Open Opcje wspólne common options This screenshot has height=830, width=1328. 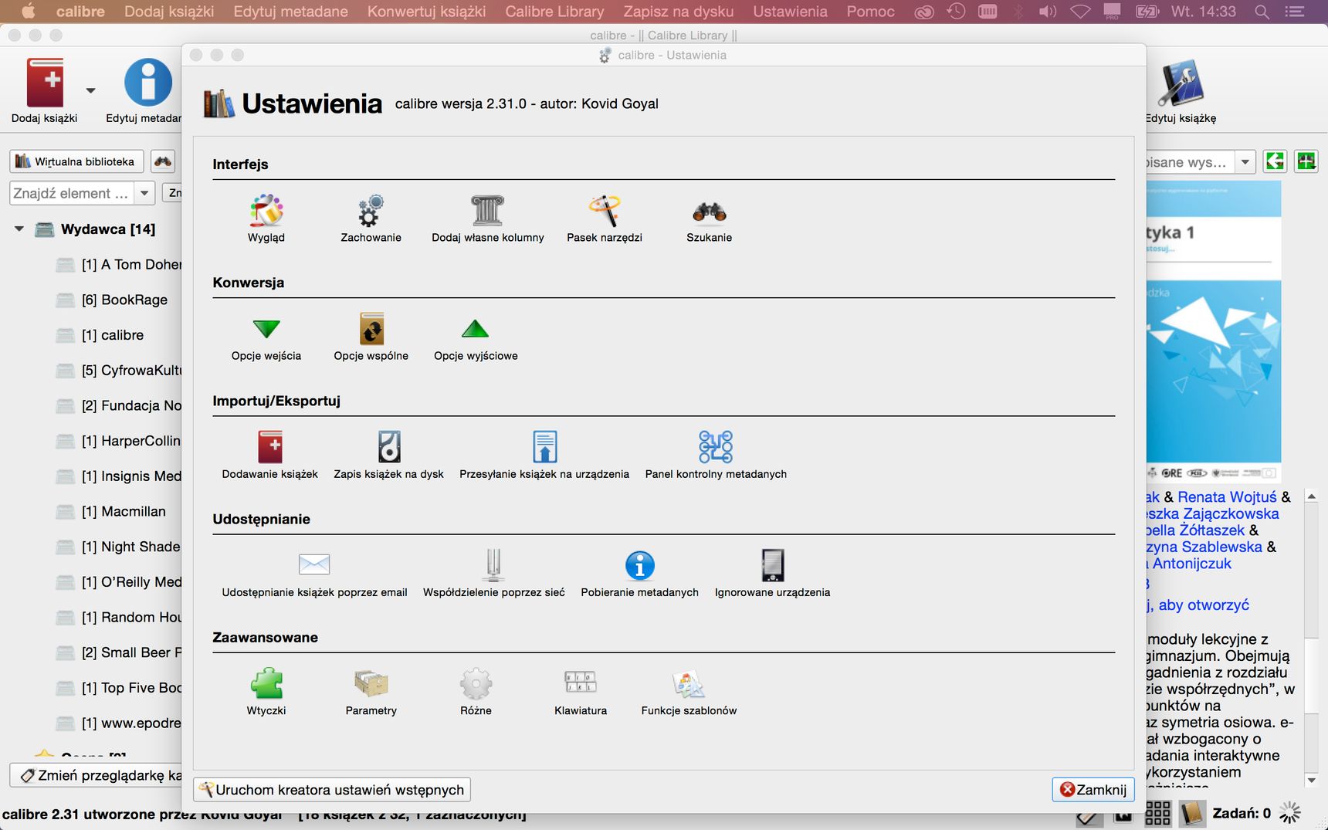pos(371,337)
